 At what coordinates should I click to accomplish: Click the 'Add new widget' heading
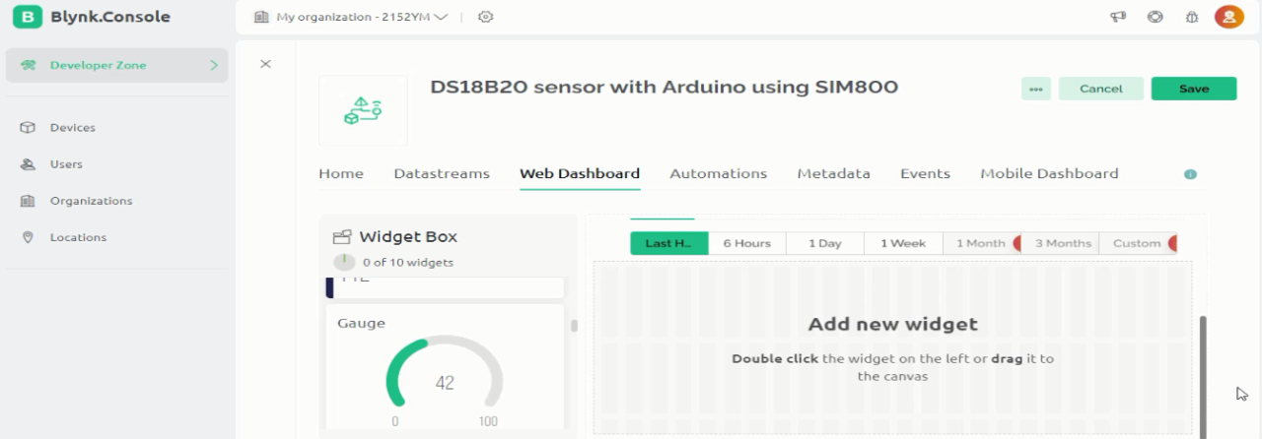tap(892, 324)
